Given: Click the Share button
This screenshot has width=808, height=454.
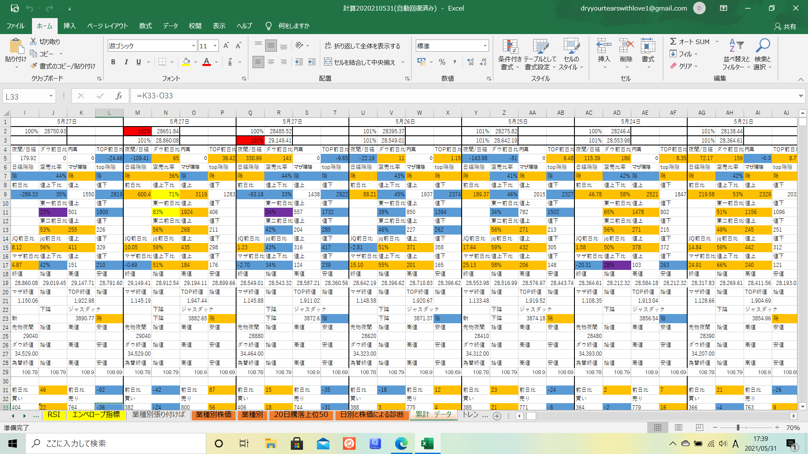Looking at the screenshot, I should click(x=785, y=26).
